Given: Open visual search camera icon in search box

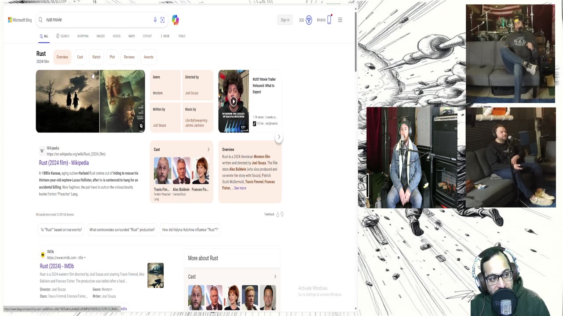Looking at the screenshot, I should [x=162, y=20].
